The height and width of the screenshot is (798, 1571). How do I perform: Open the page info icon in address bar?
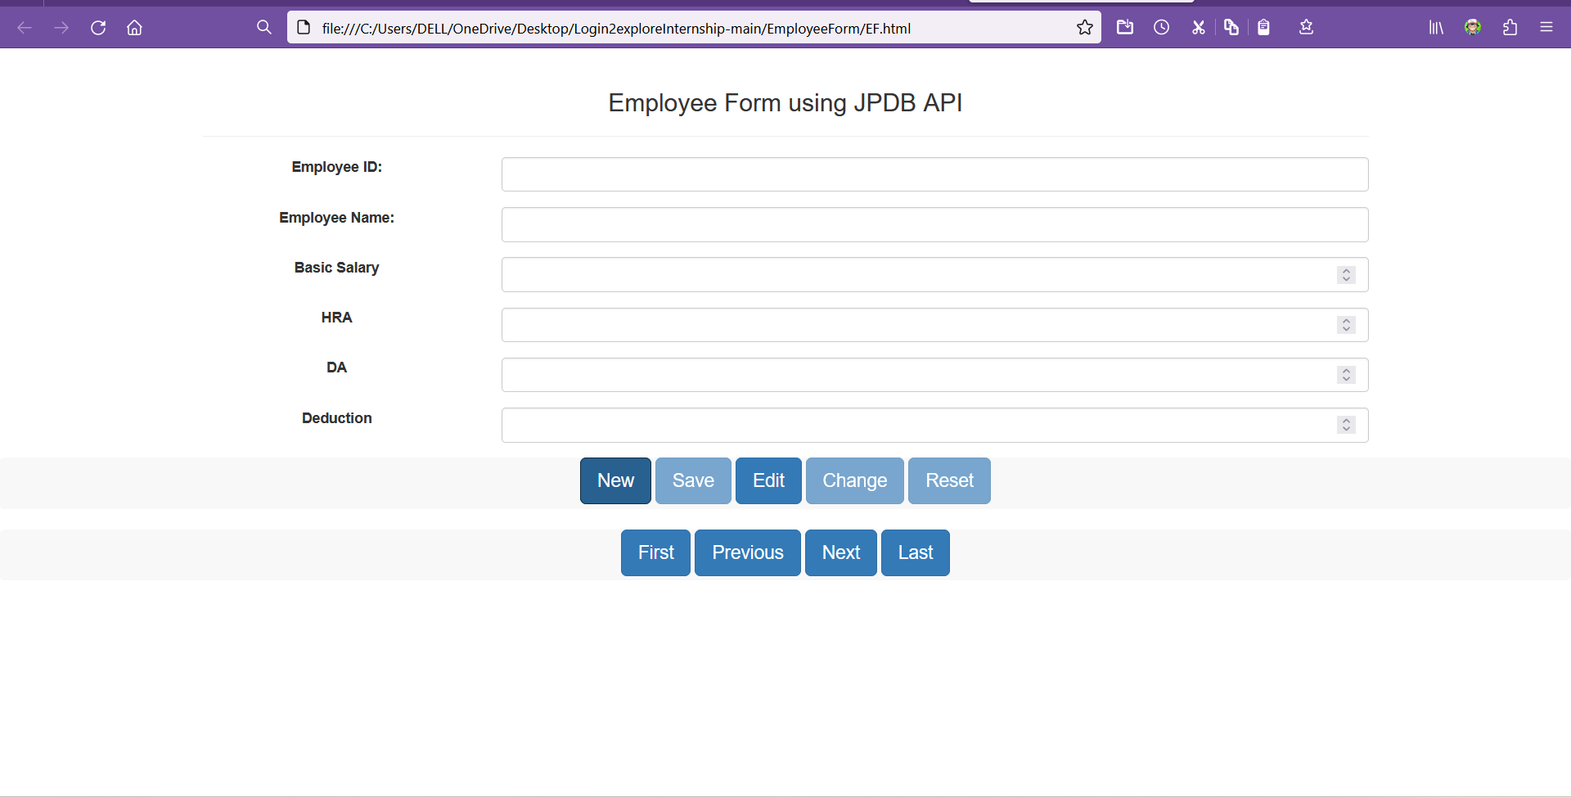pos(304,27)
